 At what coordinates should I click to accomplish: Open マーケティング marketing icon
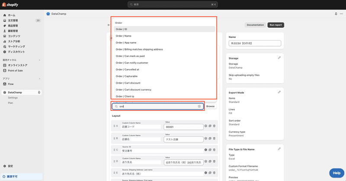(x=5, y=47)
